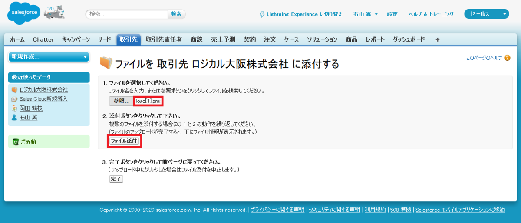Click the 最近使ったデータ sidebar header
This screenshot has height=223, width=521.
(x=49, y=77)
